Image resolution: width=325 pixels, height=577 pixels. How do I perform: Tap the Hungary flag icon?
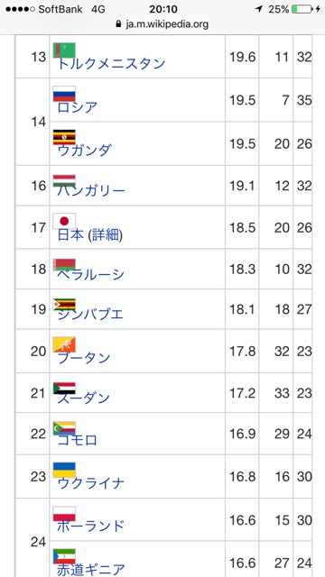click(x=64, y=180)
